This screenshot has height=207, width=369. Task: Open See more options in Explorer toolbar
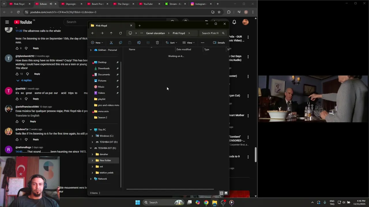pyautogui.click(x=202, y=43)
